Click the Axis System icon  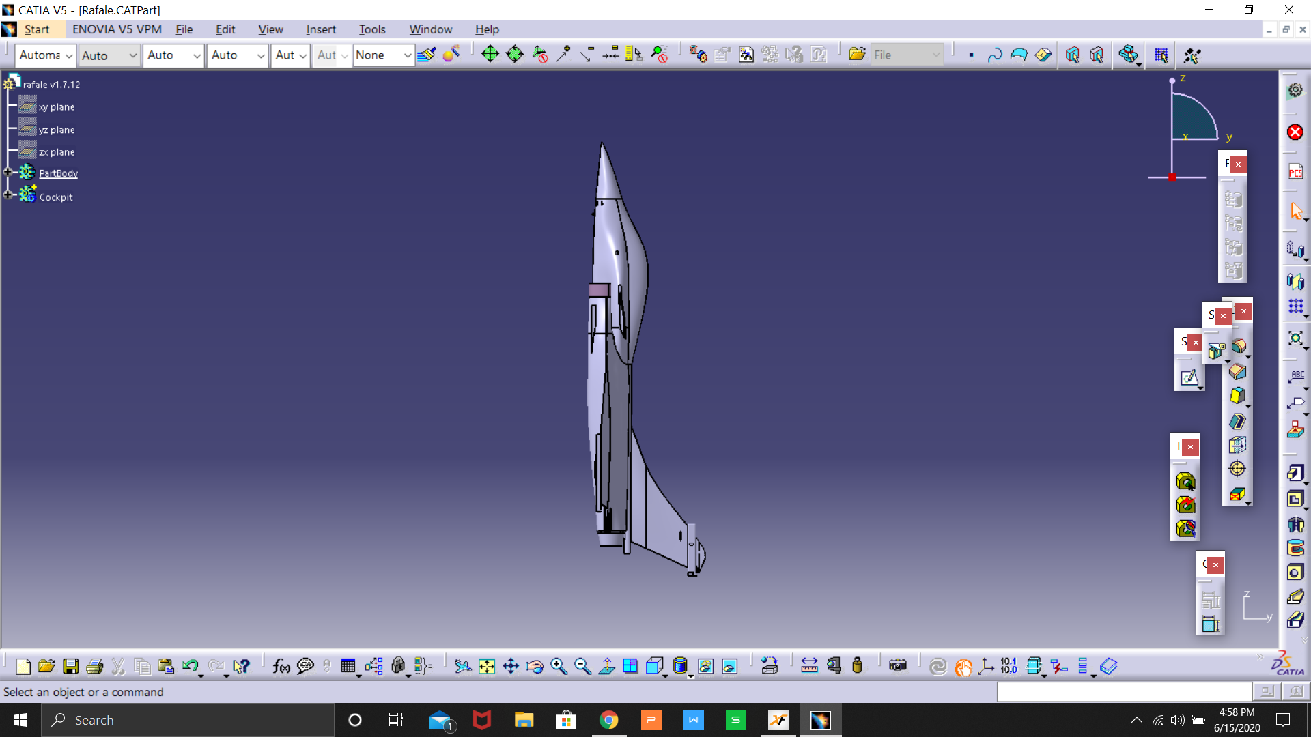pos(986,666)
